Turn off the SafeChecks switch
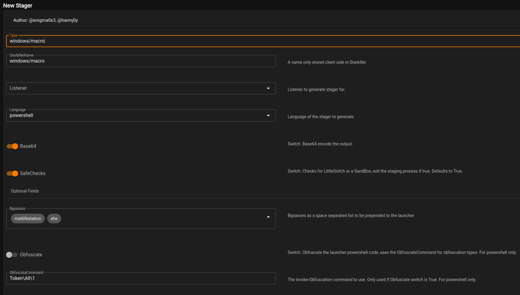520x295 pixels. point(12,174)
